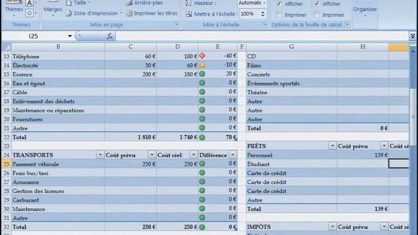Expand the formula bar chevron
The image size is (418, 235).
coord(413,36)
